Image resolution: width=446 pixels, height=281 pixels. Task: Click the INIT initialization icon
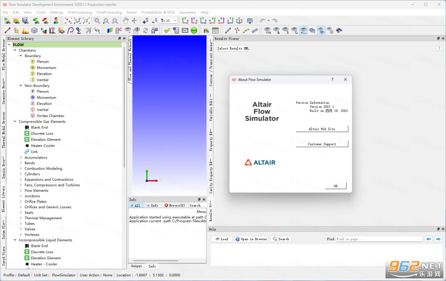(185, 30)
